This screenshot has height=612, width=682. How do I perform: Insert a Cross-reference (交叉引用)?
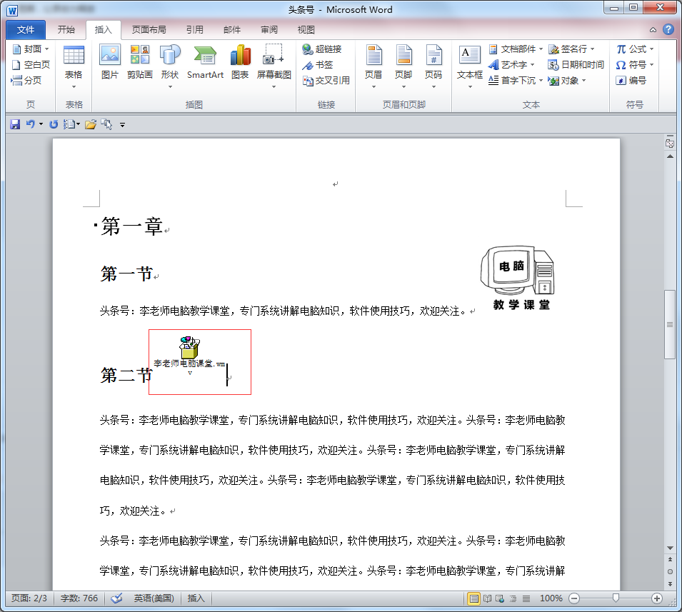coord(326,81)
